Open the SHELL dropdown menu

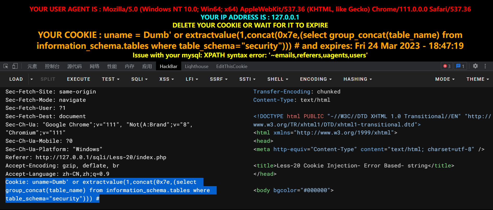point(278,79)
